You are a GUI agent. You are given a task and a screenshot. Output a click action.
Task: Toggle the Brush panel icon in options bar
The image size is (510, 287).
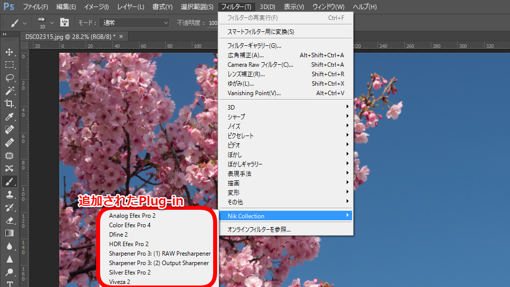(x=64, y=22)
